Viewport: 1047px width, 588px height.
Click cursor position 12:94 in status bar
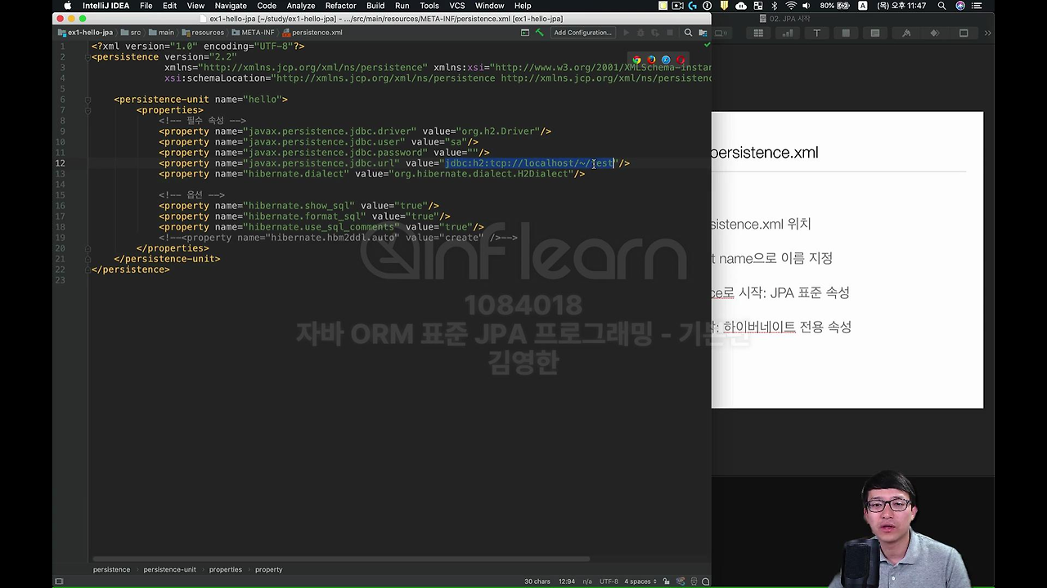coord(566,581)
